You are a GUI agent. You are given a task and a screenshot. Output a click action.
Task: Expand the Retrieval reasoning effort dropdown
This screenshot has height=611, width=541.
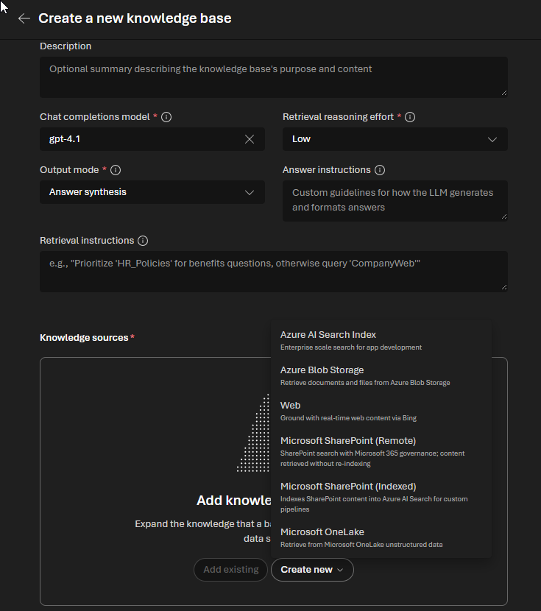tap(395, 139)
